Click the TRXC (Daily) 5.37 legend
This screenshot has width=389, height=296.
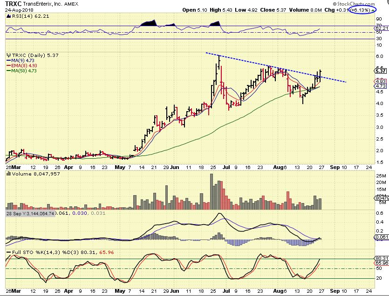35,55
